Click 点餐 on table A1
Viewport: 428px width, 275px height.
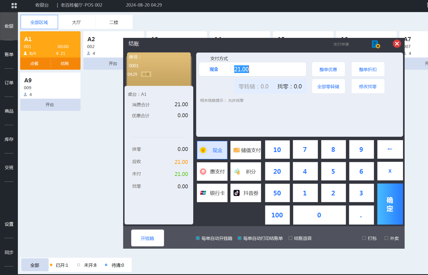(35, 63)
